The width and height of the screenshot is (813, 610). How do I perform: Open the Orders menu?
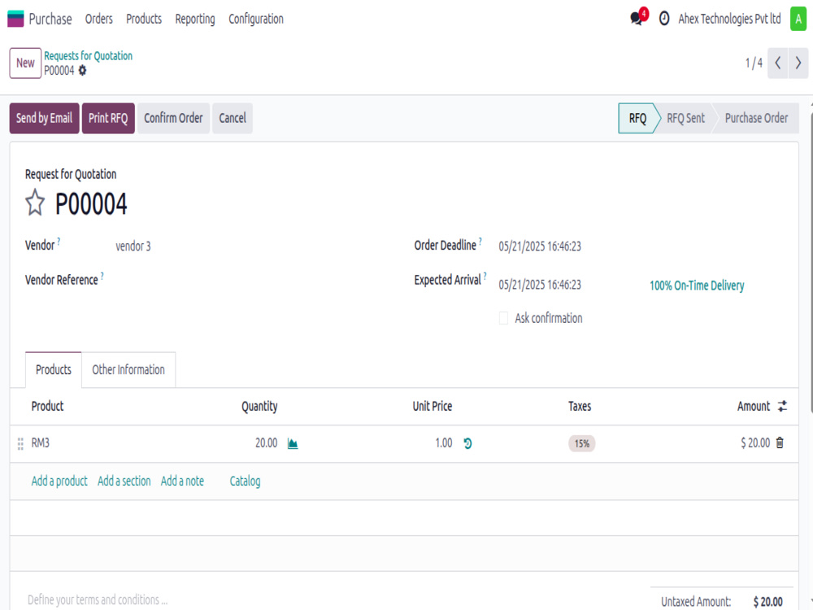click(99, 20)
